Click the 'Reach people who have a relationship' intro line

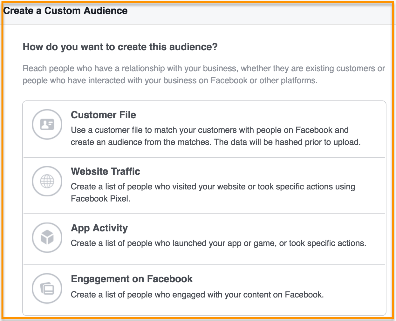point(204,68)
